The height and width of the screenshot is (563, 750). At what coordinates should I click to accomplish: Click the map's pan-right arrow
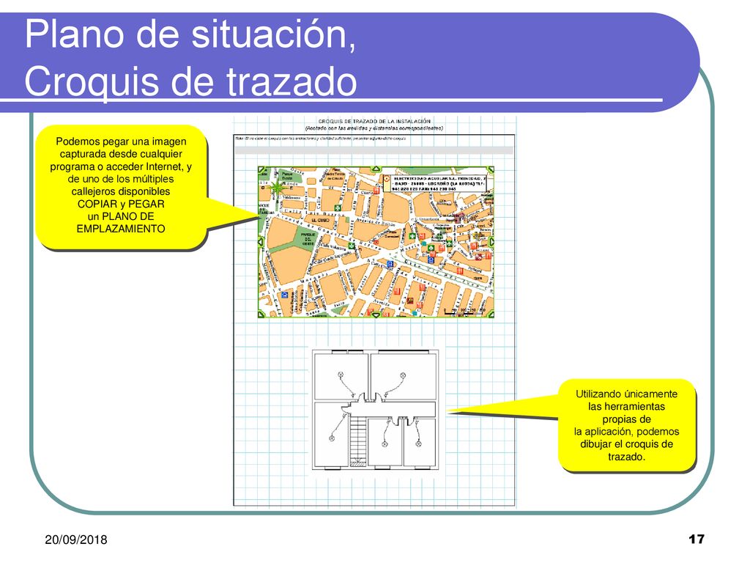[x=491, y=242]
